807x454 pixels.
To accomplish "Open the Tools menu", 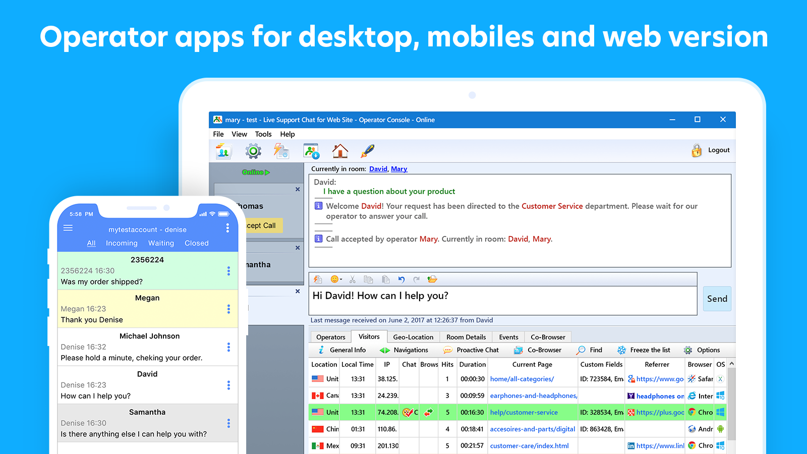I will [x=263, y=134].
